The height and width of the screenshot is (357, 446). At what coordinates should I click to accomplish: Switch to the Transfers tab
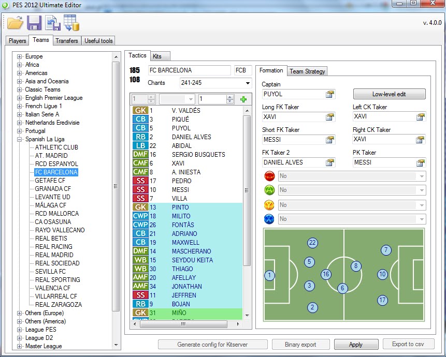(67, 41)
